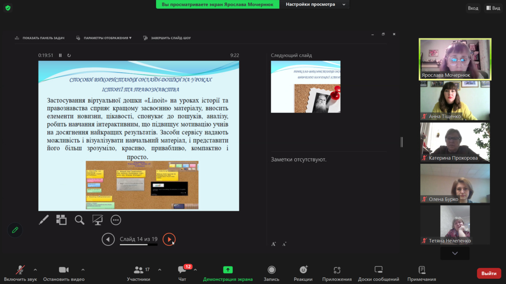Stop video "Остановить видео"
Viewport: 506px width, 284px height.
click(x=64, y=273)
